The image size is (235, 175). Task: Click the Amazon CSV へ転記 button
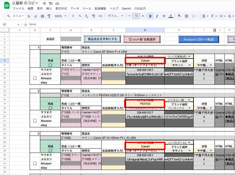pyautogui.click(x=199, y=39)
